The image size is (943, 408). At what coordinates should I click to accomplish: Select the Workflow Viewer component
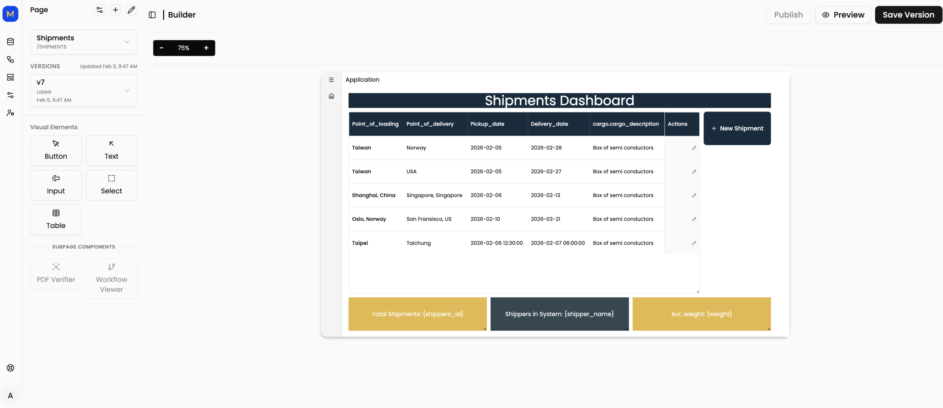[x=111, y=278]
